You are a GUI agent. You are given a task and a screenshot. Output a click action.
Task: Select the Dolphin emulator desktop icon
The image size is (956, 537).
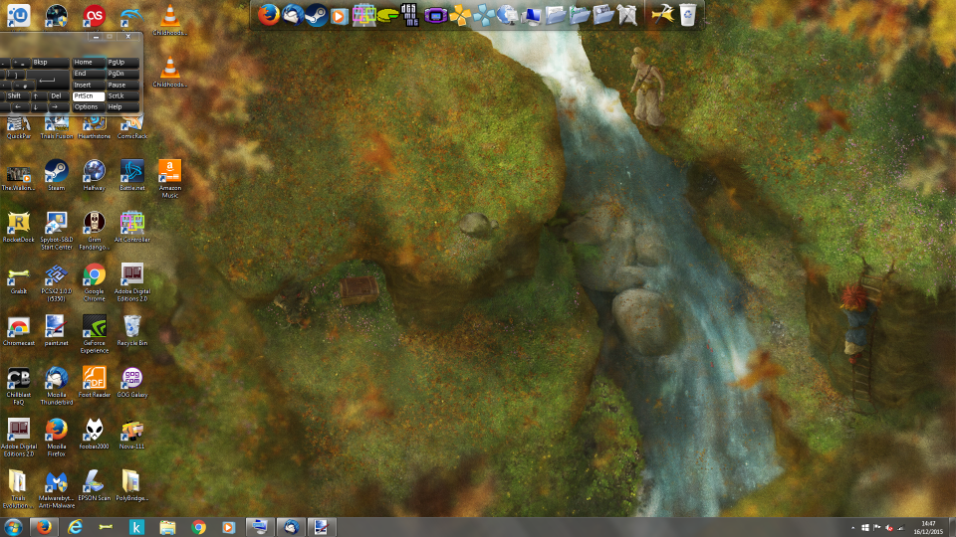[131, 15]
